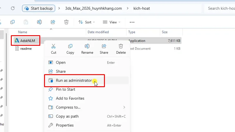The height and width of the screenshot is (132, 235).
Task: Select Add to Favorites
Action: tap(70, 98)
